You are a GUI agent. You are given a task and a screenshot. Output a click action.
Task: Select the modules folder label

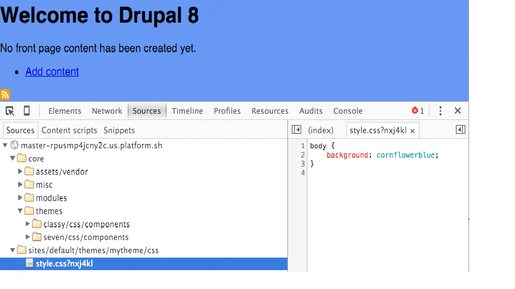coord(51,198)
